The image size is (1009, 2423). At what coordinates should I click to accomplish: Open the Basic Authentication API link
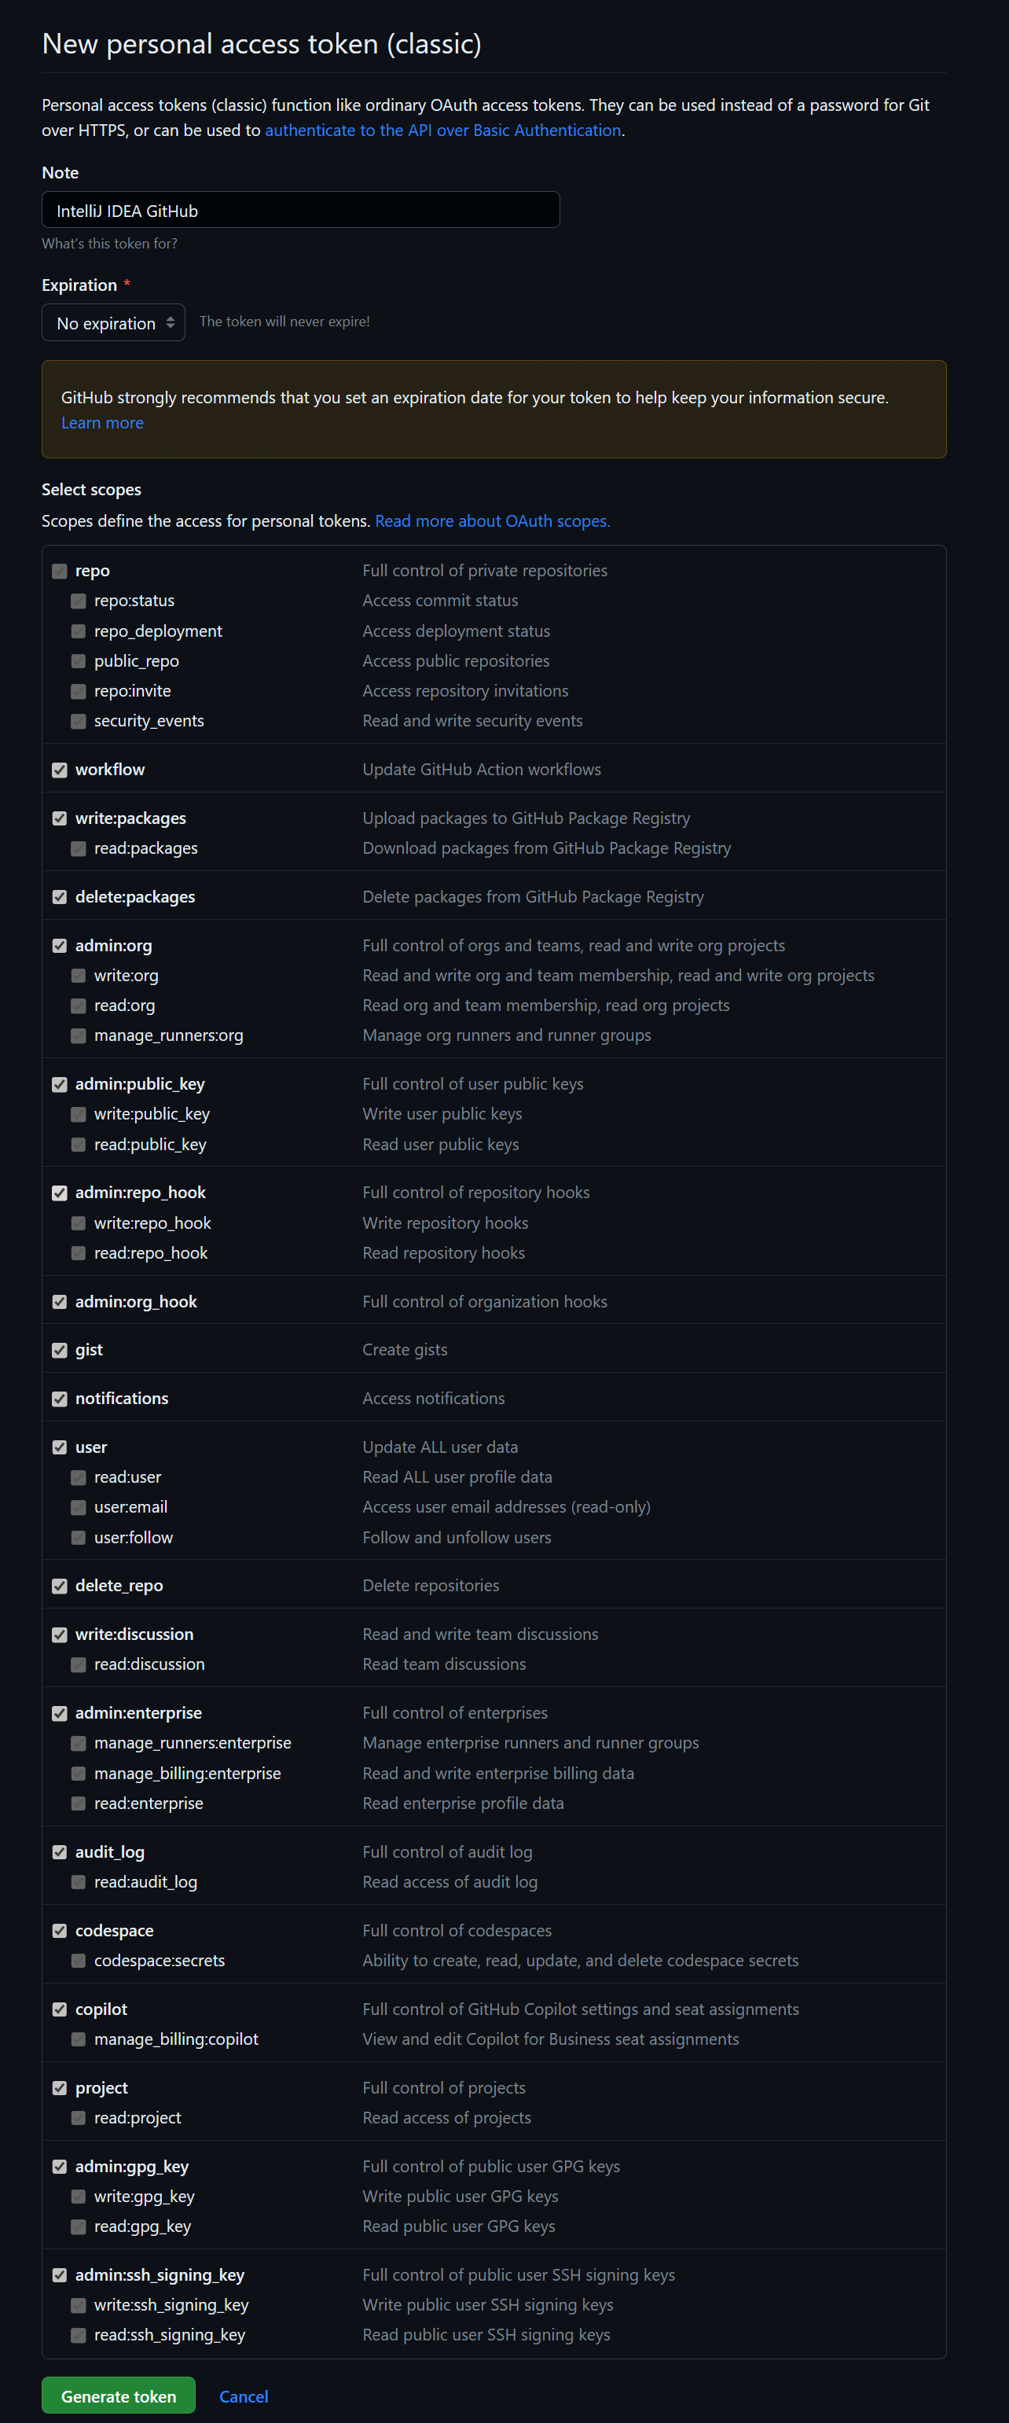point(443,131)
